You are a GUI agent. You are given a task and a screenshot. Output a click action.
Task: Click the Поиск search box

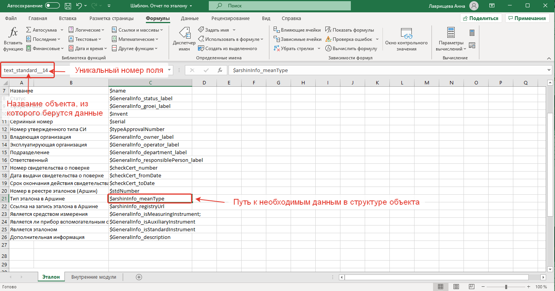point(280,6)
